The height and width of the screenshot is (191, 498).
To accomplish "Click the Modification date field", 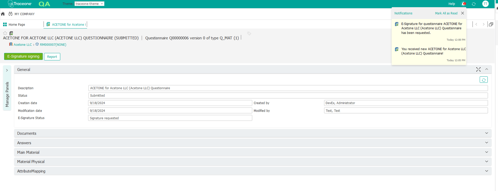I will (x=170, y=111).
